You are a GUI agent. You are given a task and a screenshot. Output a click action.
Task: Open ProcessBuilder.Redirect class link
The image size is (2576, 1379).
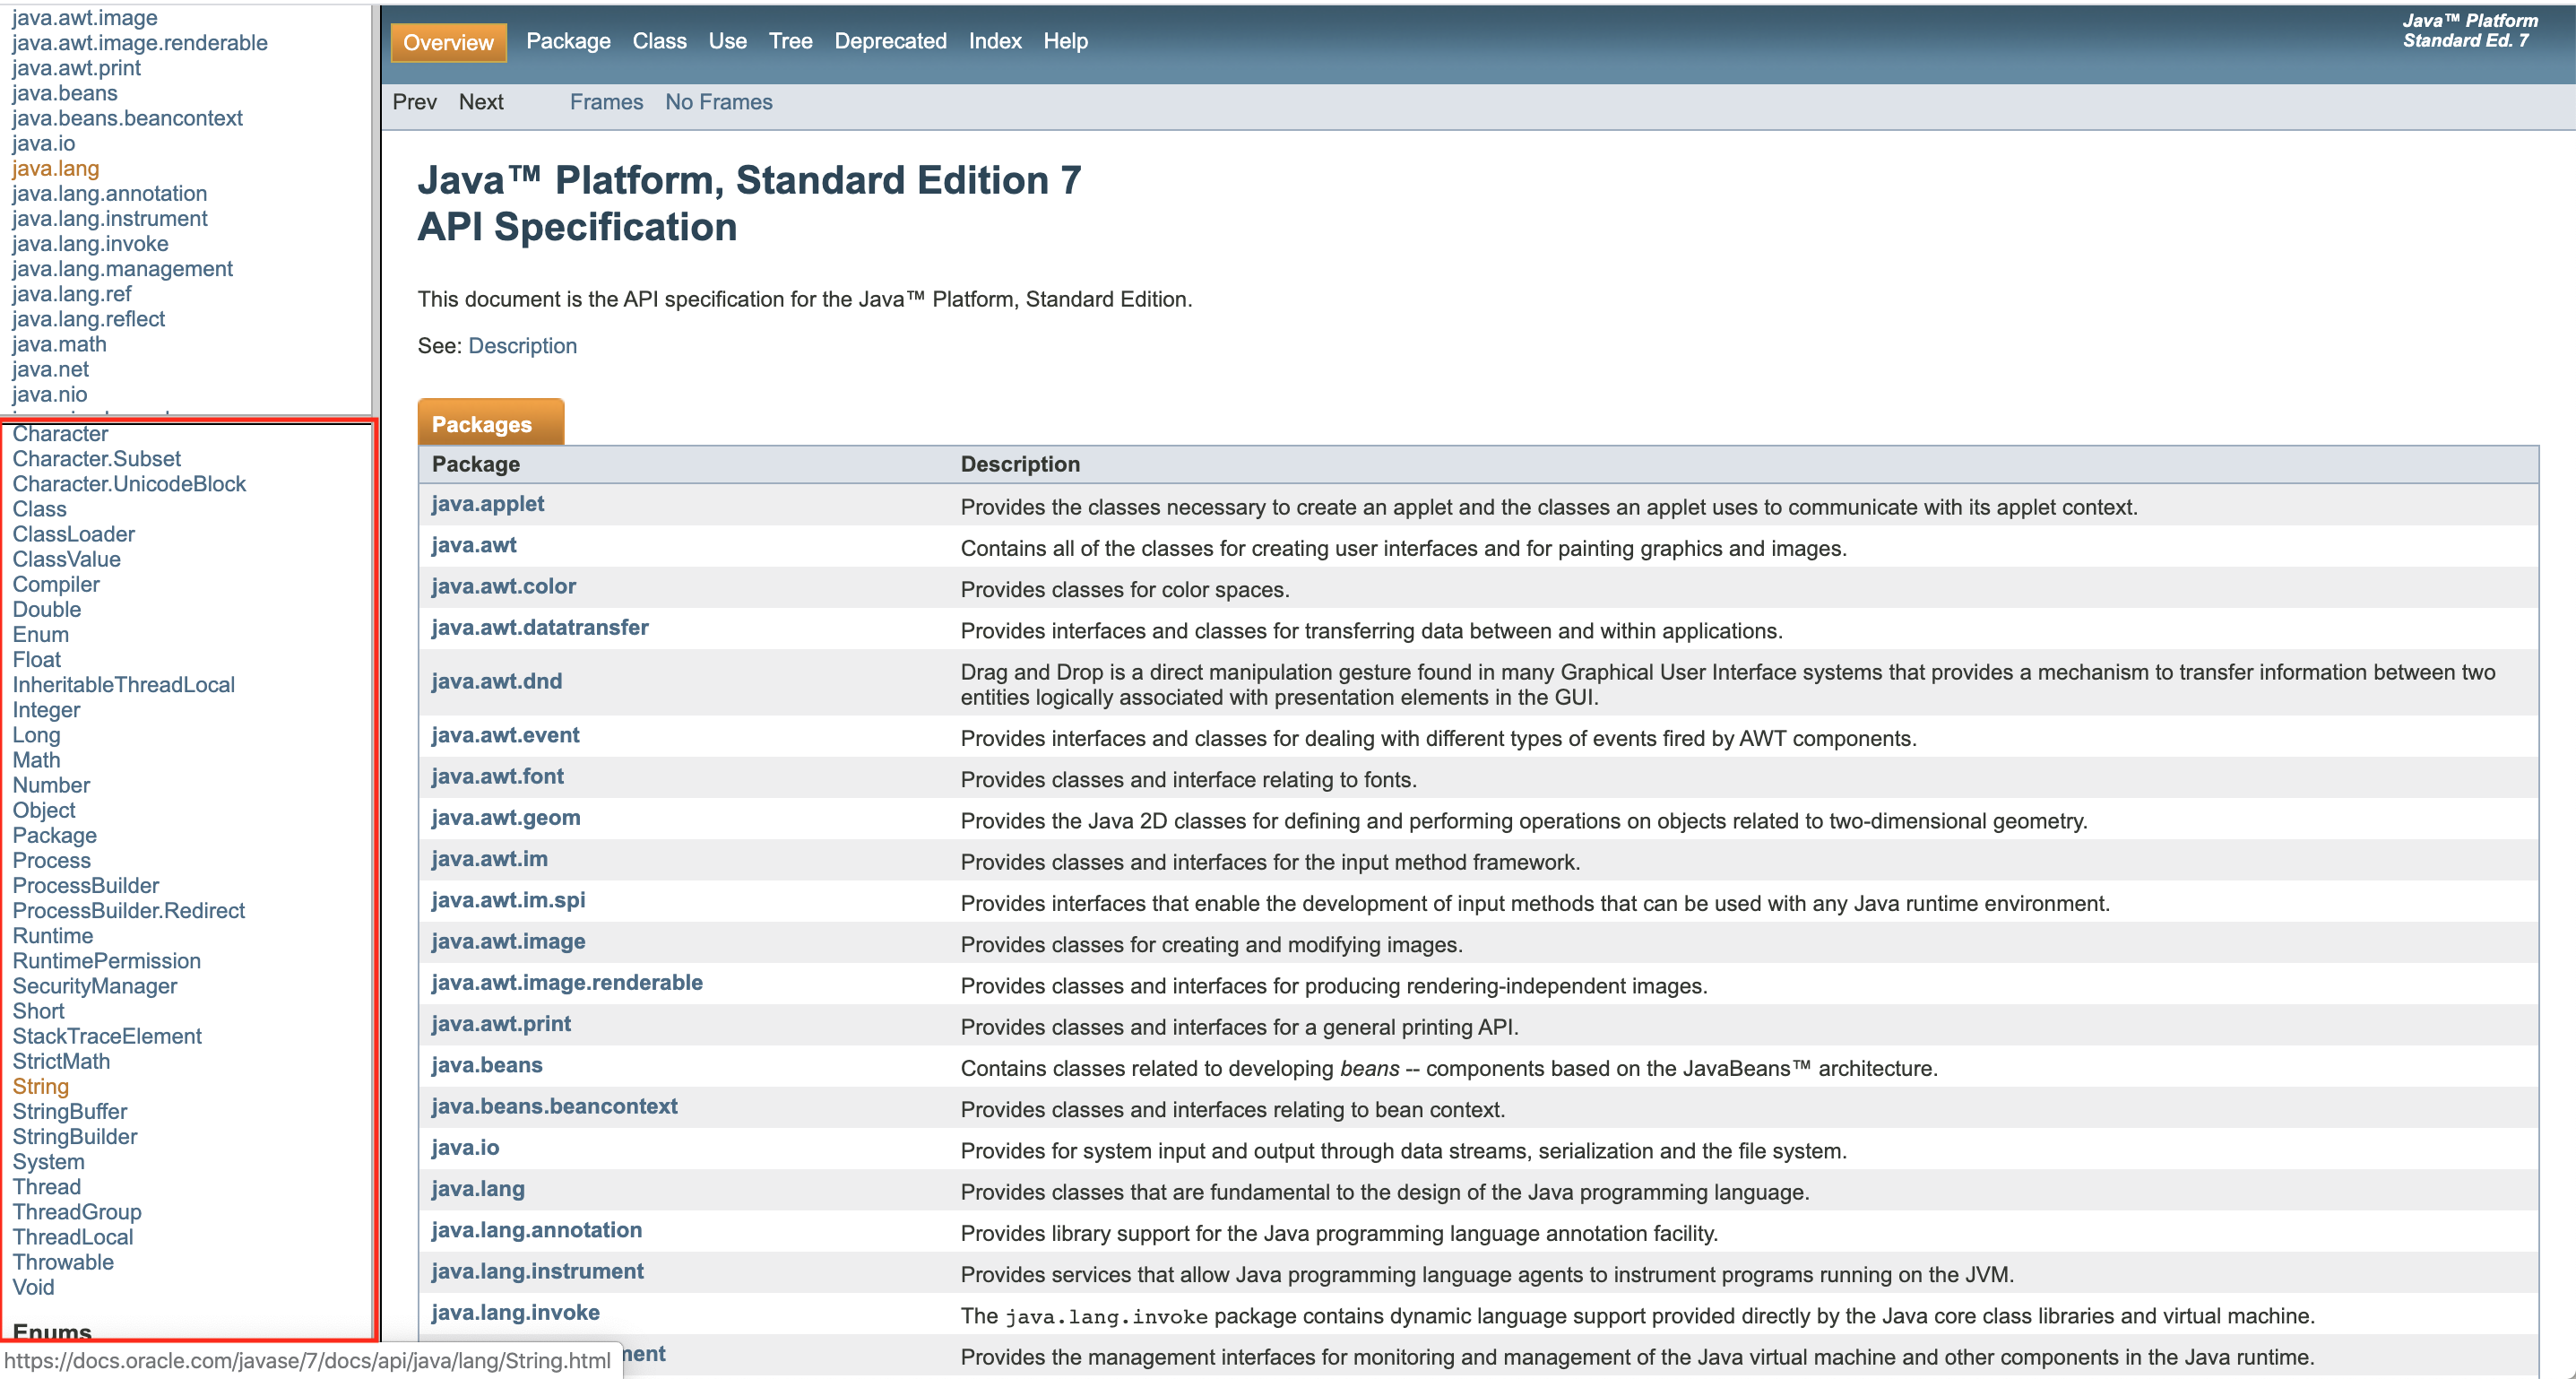coord(128,910)
